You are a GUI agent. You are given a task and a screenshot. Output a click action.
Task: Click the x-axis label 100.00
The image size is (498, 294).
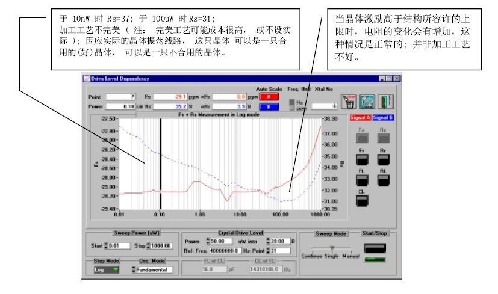[281, 215]
